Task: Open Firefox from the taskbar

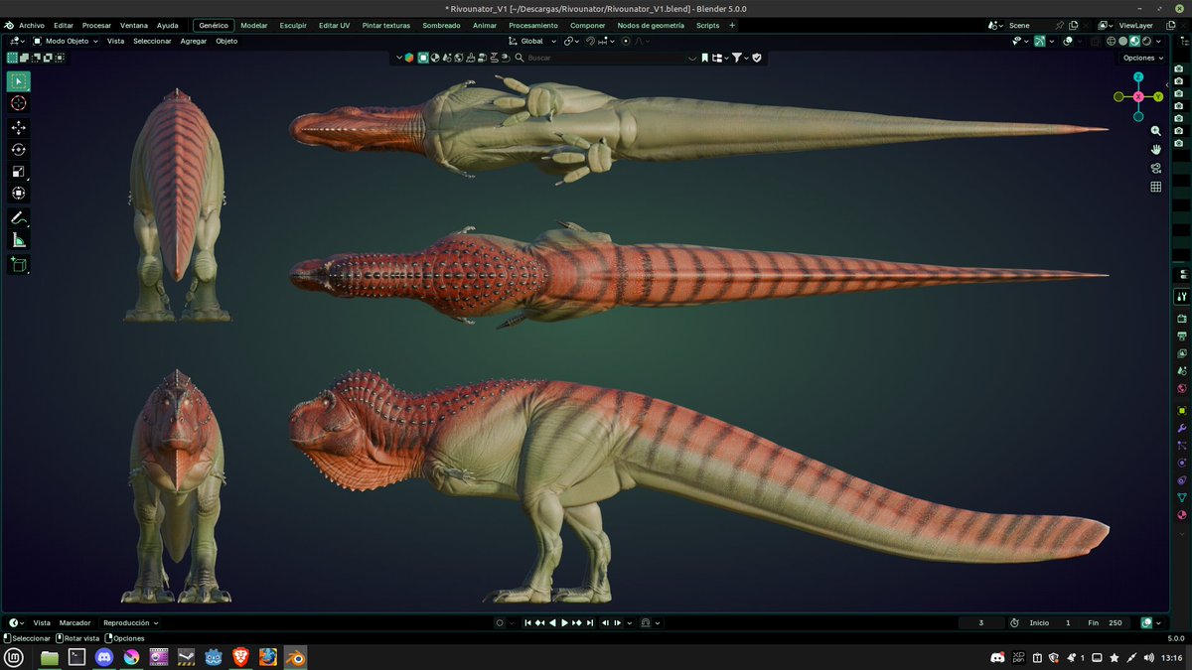Action: [268, 656]
